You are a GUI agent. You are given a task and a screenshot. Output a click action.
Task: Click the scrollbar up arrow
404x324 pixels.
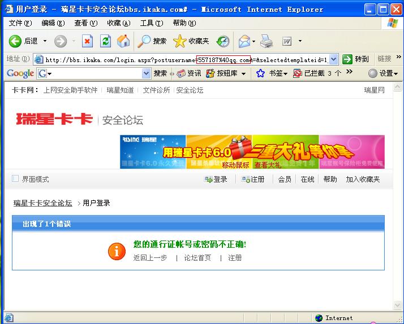pyautogui.click(x=397, y=87)
